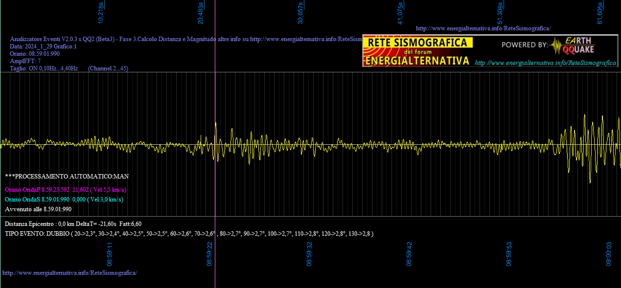621x288 pixels.
Task: Select the 'Taglio: ON 0,10Hz...4,40Hz' filter line
Action: pos(44,68)
